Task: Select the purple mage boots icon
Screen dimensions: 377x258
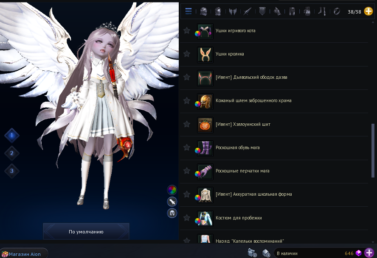Action: tap(205, 148)
